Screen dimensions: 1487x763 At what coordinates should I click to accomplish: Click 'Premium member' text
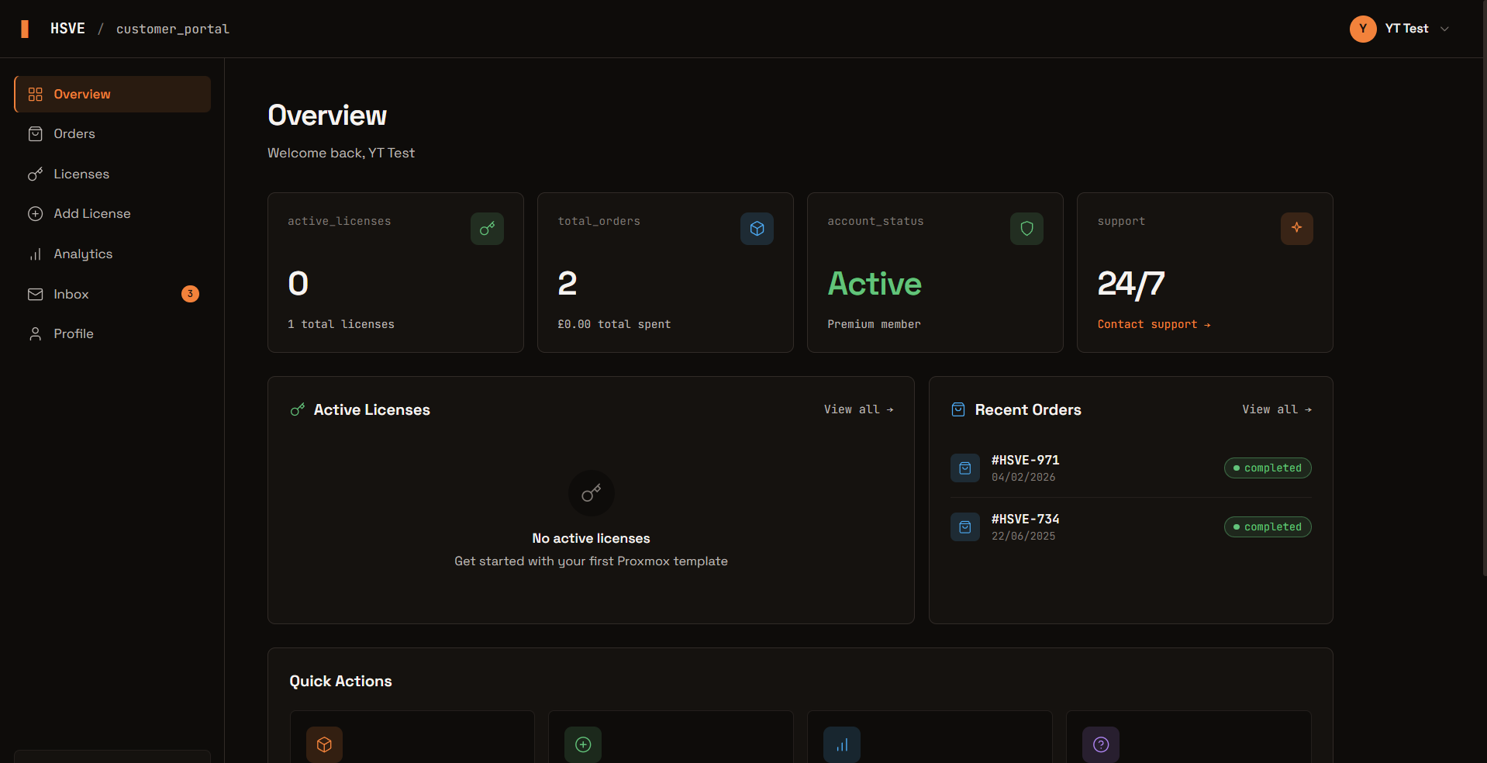coord(874,324)
